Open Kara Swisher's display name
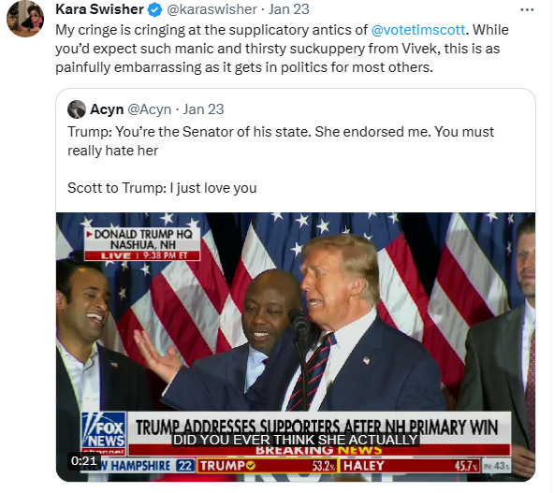554x493 pixels. [99, 9]
